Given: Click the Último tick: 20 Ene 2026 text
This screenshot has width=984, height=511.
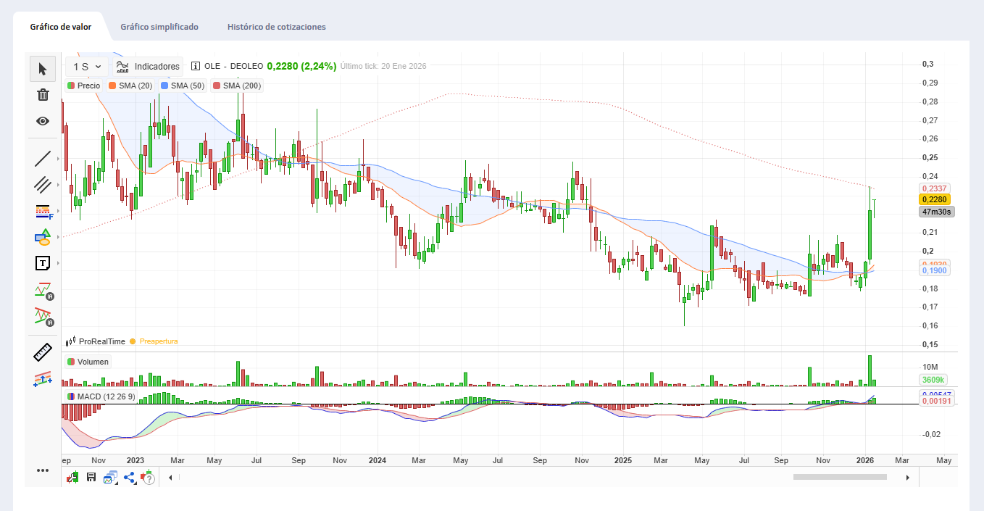Looking at the screenshot, I should click(x=383, y=66).
